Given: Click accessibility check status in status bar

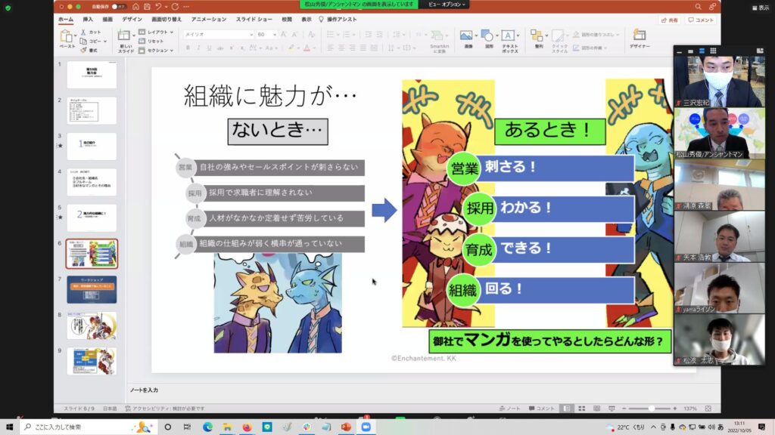Looking at the screenshot, I should click(164, 409).
